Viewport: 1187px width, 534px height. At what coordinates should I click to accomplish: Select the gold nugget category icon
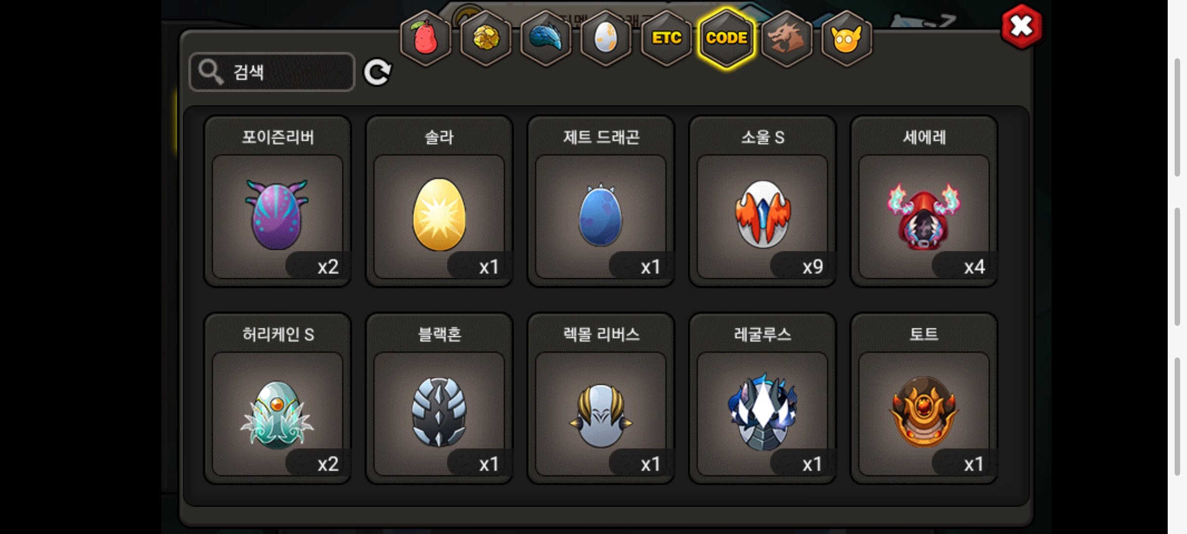coord(486,38)
